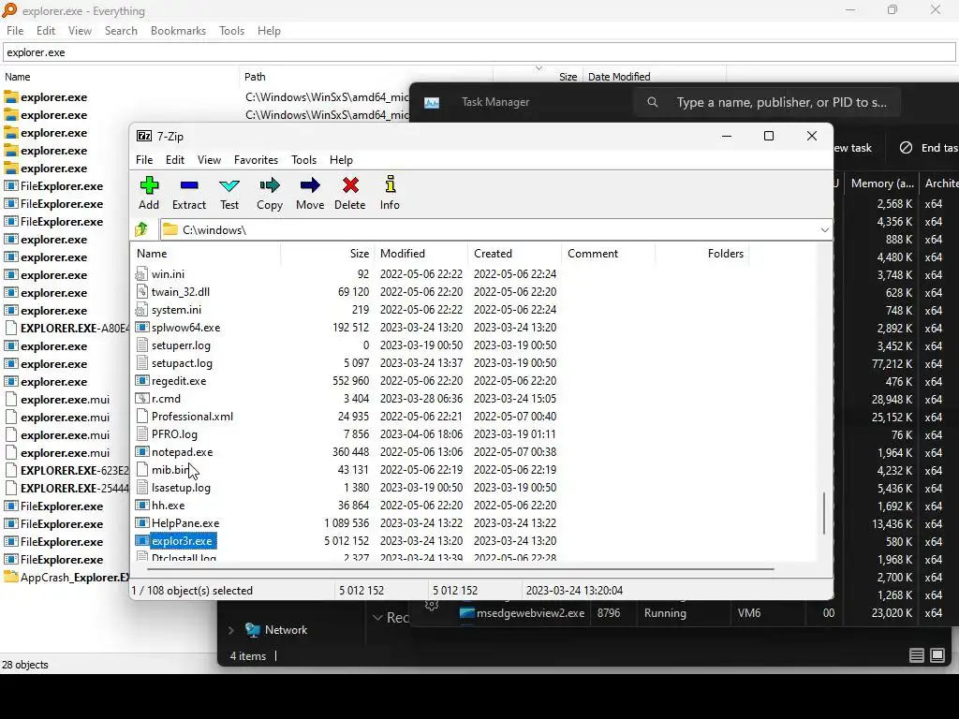Click the Info icon in 7-Zip toolbar
This screenshot has height=719, width=959.
click(390, 184)
